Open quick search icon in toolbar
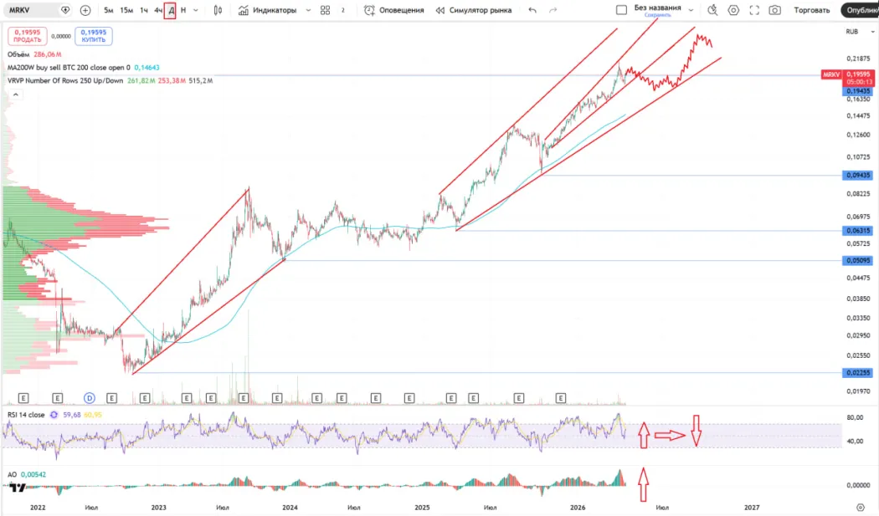The width and height of the screenshot is (879, 516). [712, 10]
